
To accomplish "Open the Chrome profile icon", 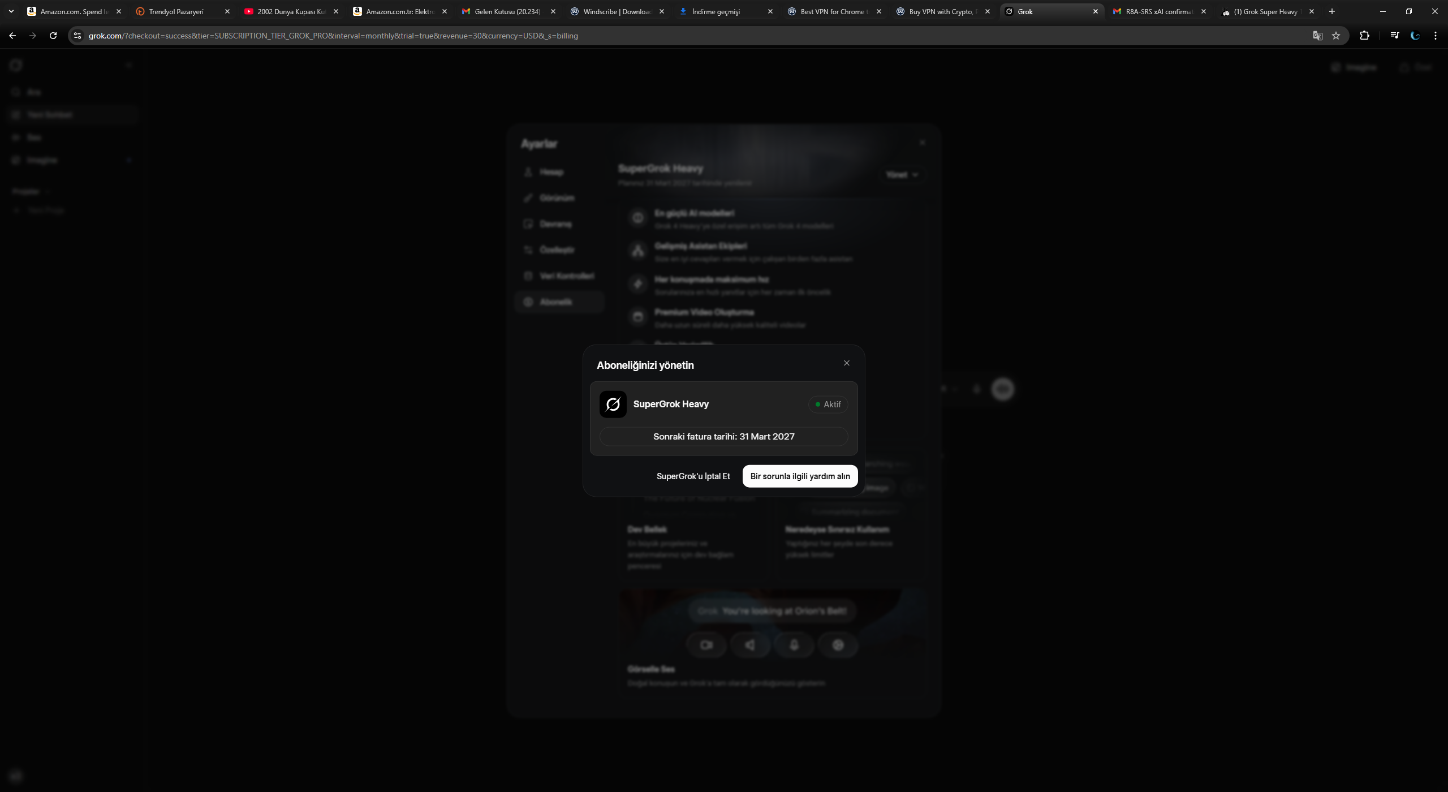I will 1415,36.
